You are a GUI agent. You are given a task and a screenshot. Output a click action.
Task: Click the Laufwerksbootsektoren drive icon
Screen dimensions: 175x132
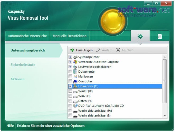(75, 67)
